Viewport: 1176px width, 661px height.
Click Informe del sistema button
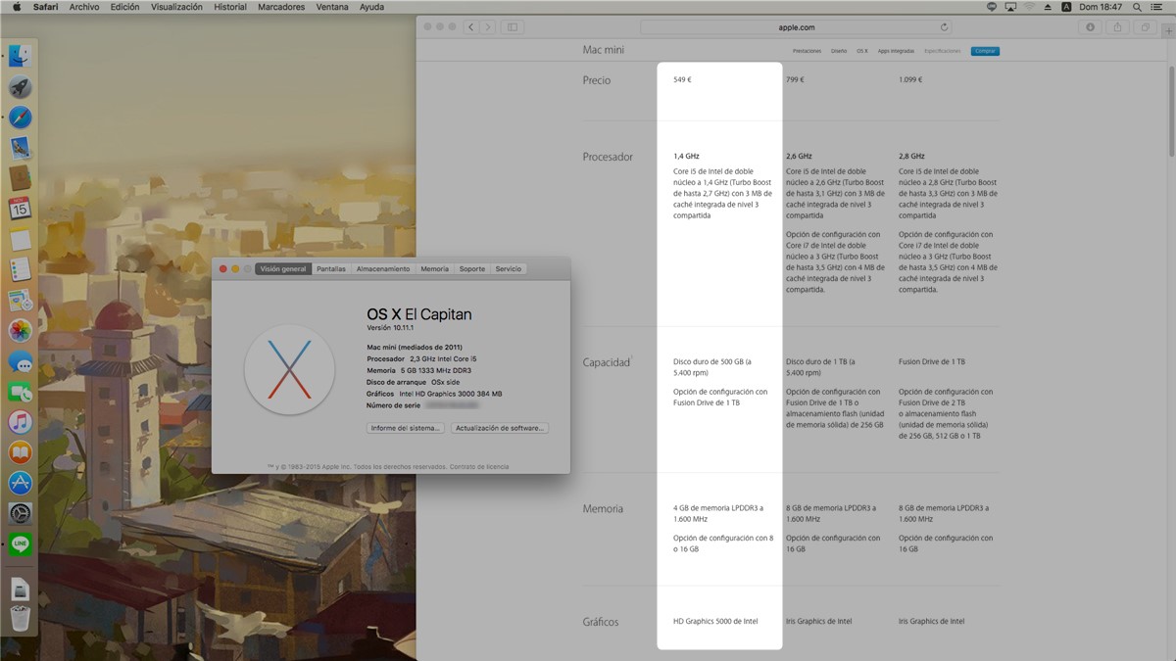(x=406, y=429)
